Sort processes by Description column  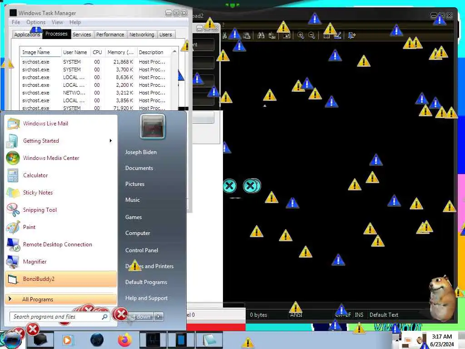coord(153,52)
